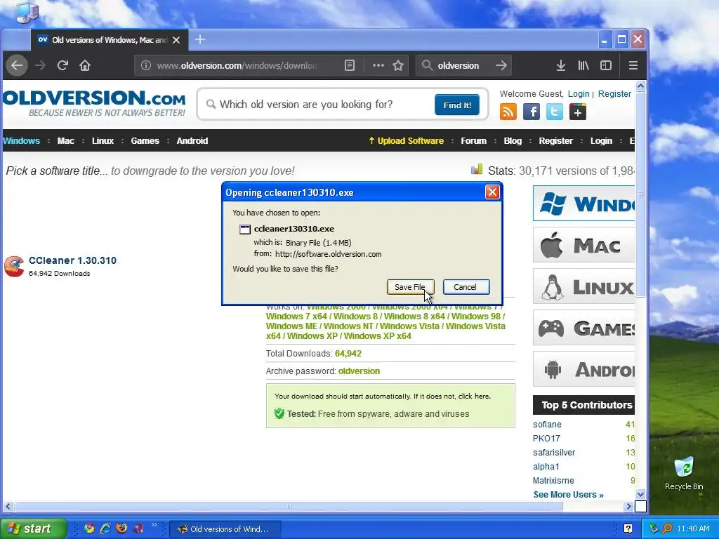
Task: Cancel the ccleaner download dialog
Action: pyautogui.click(x=466, y=287)
